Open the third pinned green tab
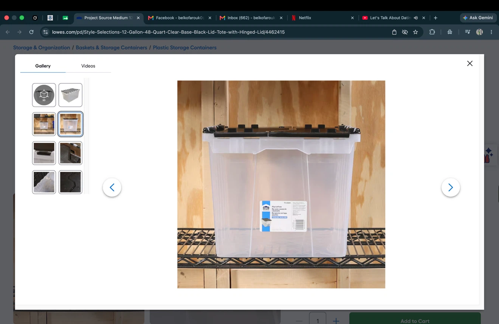The height and width of the screenshot is (324, 499). tap(65, 18)
